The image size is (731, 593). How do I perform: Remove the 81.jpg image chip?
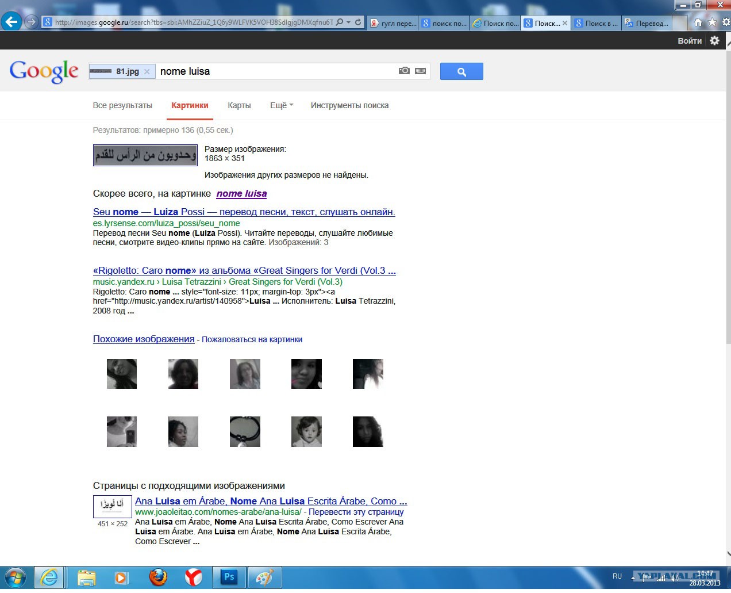coord(147,71)
